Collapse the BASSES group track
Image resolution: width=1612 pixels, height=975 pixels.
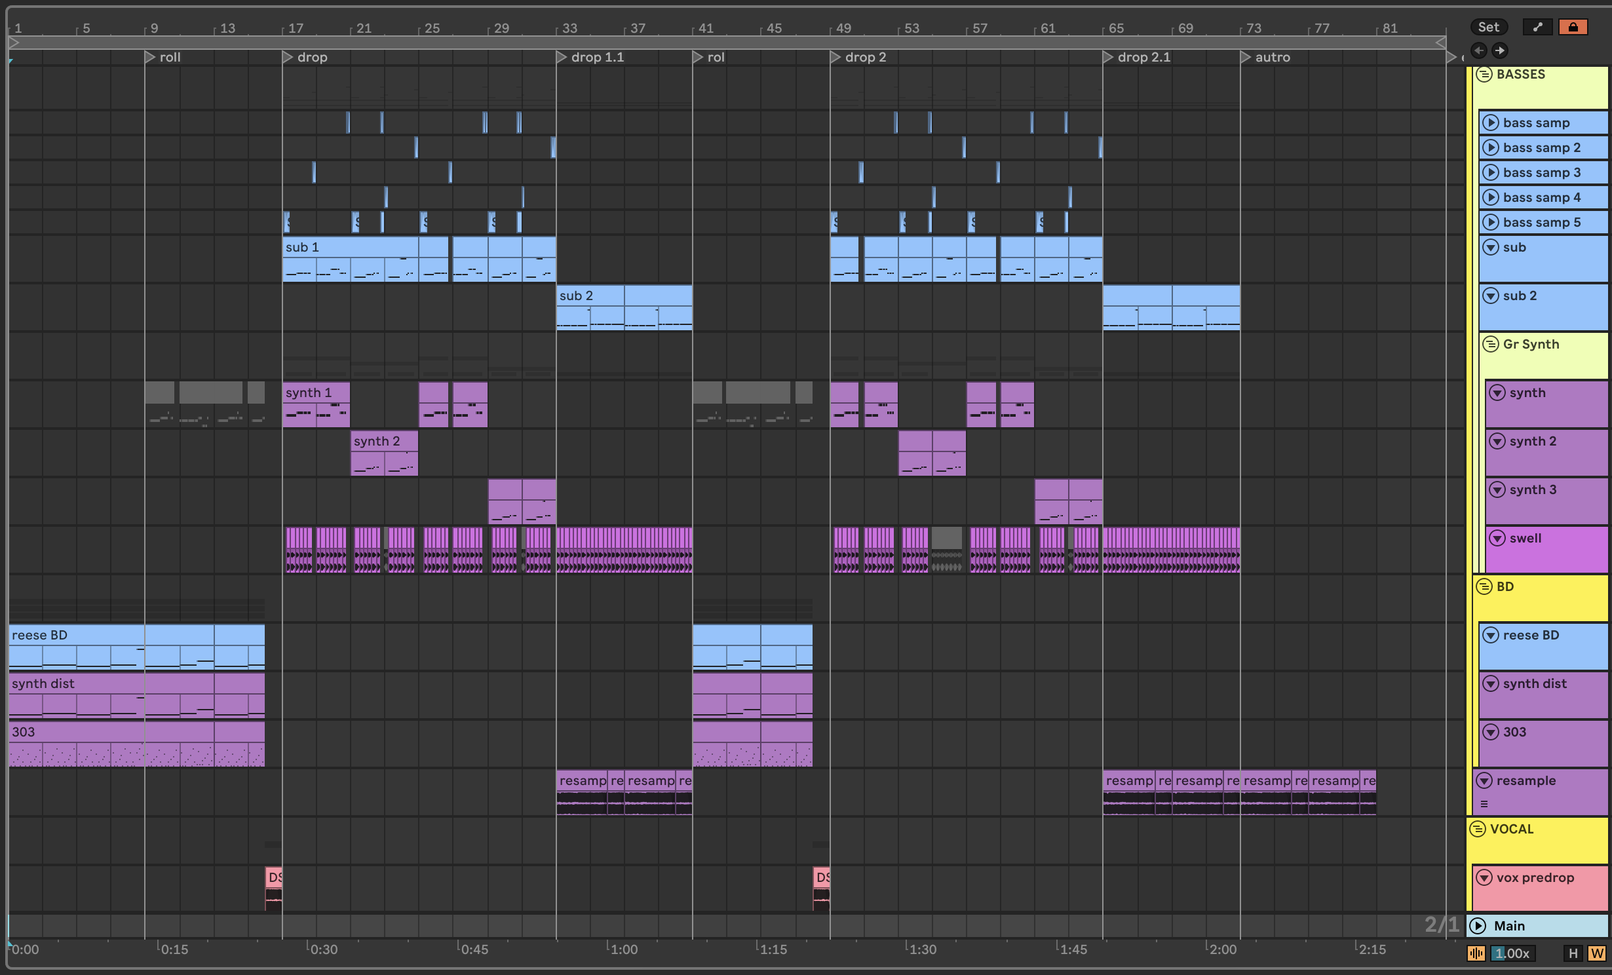point(1484,74)
